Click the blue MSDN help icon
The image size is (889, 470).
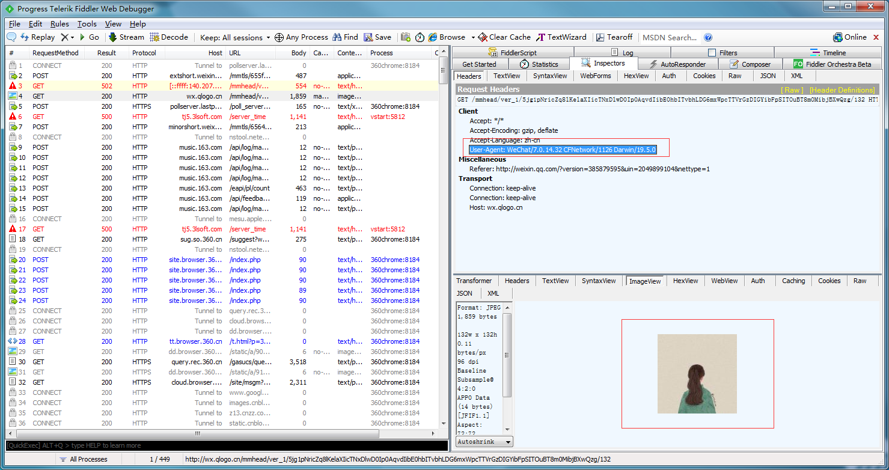point(708,37)
